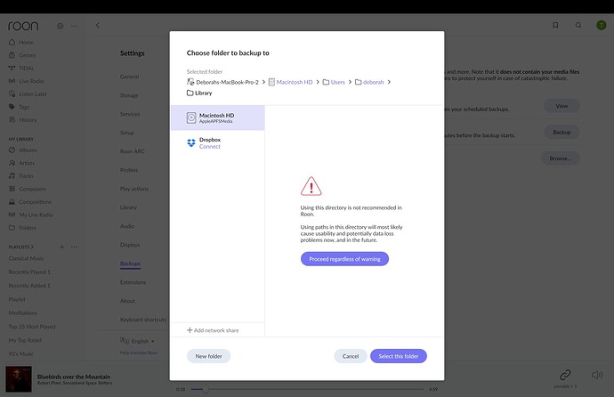
Task: Switch to Backups settings tab
Action: (x=131, y=263)
